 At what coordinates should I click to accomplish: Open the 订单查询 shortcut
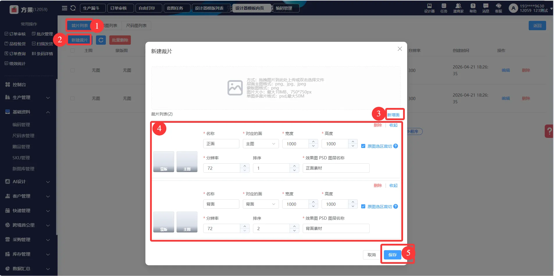coord(15,54)
